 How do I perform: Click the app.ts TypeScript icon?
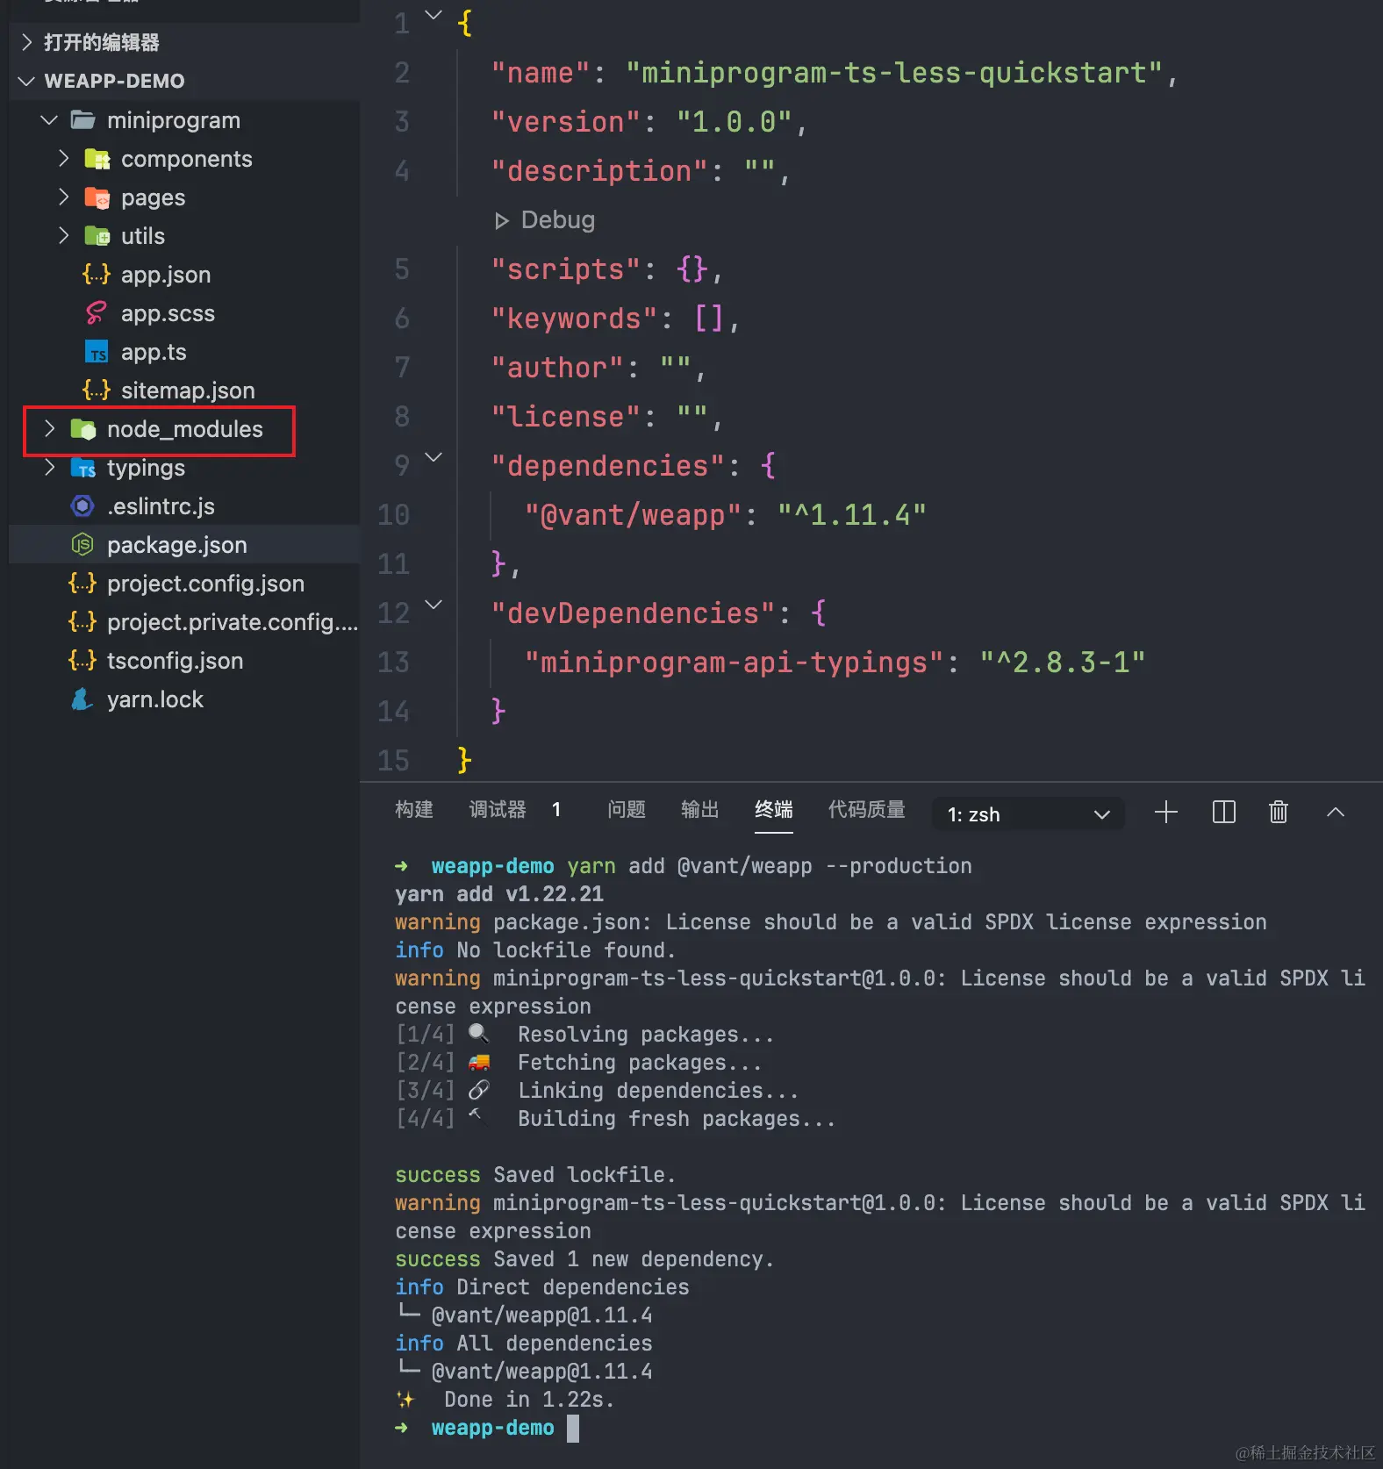pyautogui.click(x=97, y=352)
